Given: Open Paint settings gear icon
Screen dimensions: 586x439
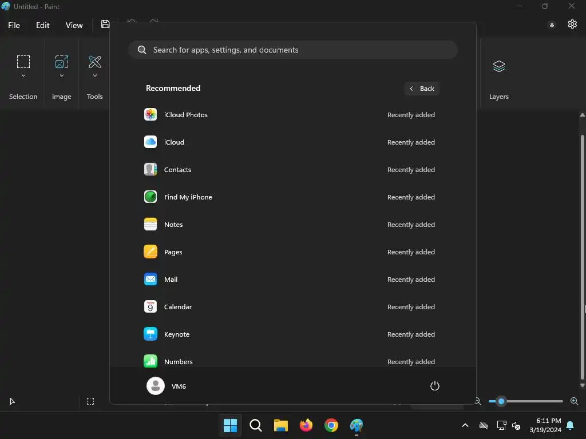Looking at the screenshot, I should [572, 24].
